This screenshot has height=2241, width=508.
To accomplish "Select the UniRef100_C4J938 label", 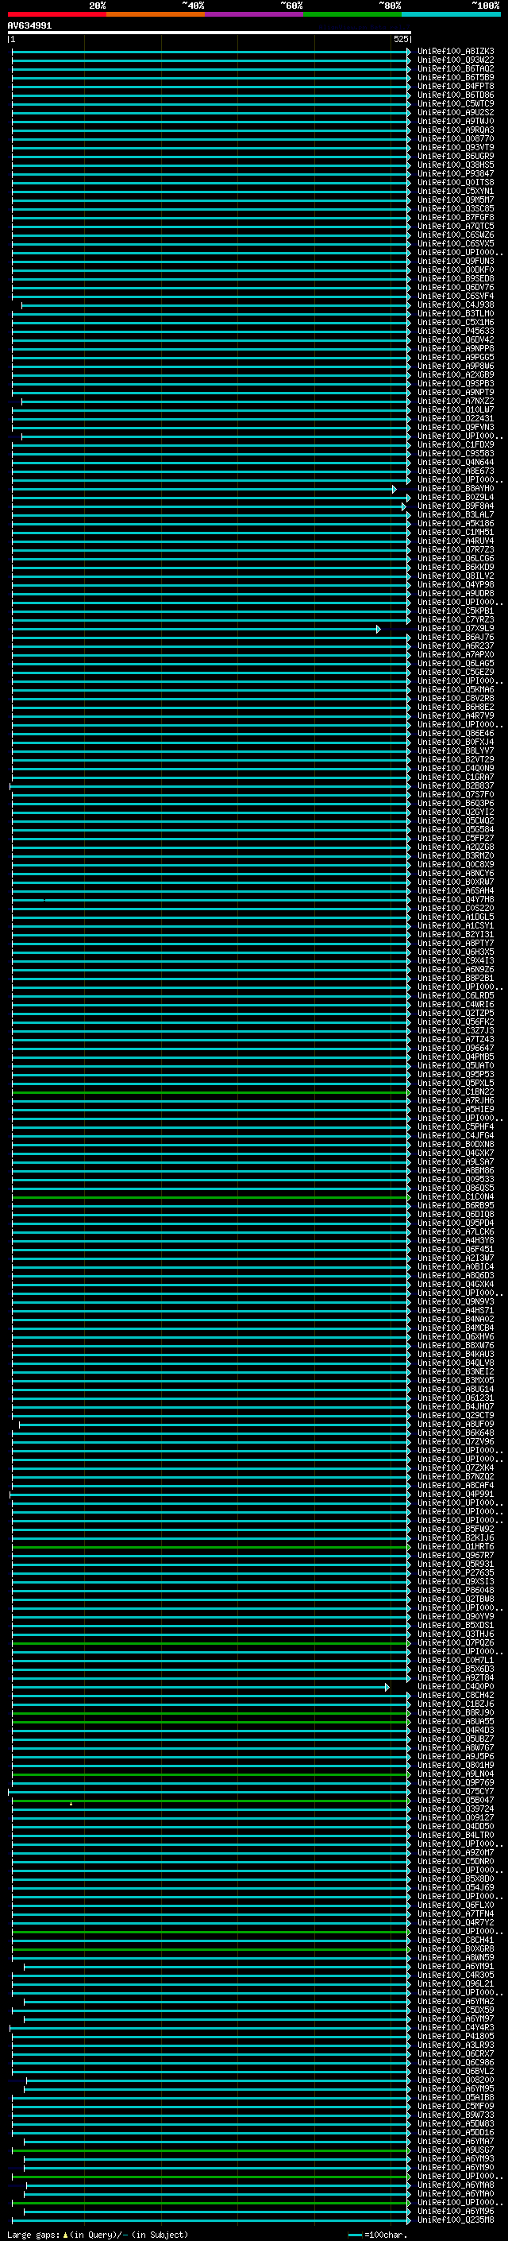I will [455, 305].
